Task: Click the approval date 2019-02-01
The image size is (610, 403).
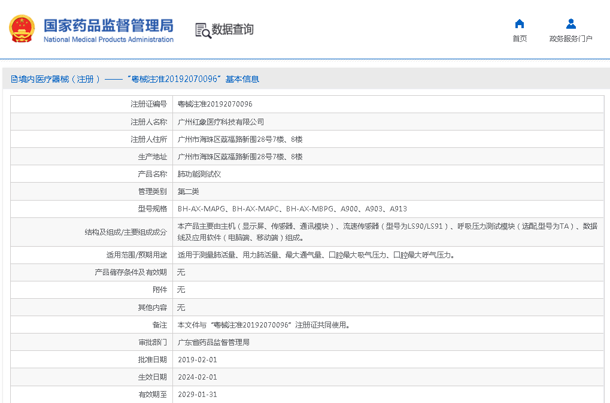Action: (x=197, y=360)
